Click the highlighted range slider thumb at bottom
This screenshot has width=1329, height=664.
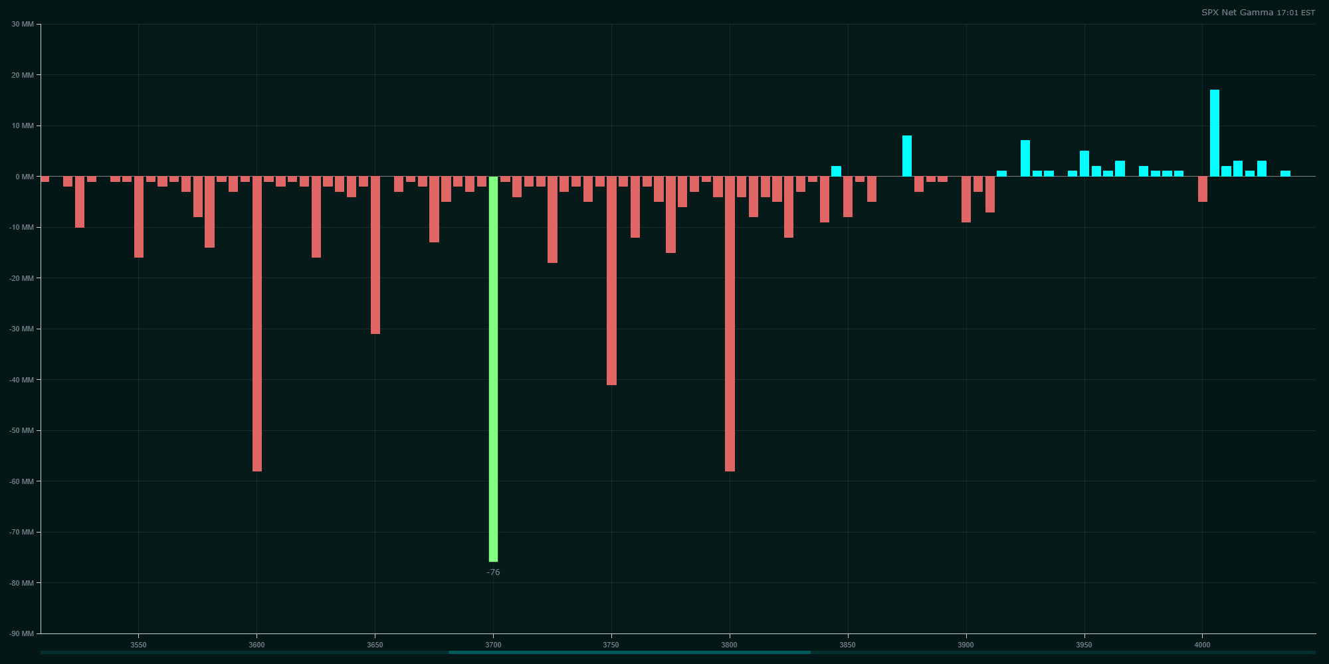tap(629, 652)
